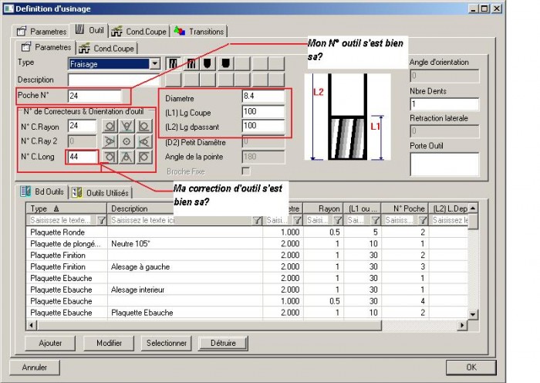This screenshot has width=540, height=383.
Task: Click the Outils Utilisés list icon
Action: point(77,192)
